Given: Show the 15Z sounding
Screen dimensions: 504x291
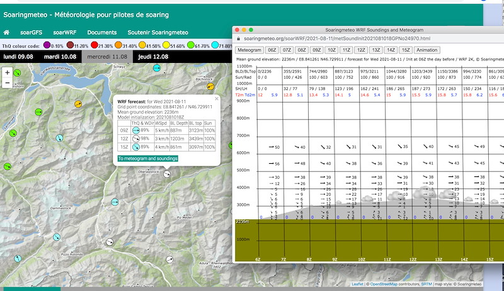Looking at the screenshot, I should tap(406, 50).
